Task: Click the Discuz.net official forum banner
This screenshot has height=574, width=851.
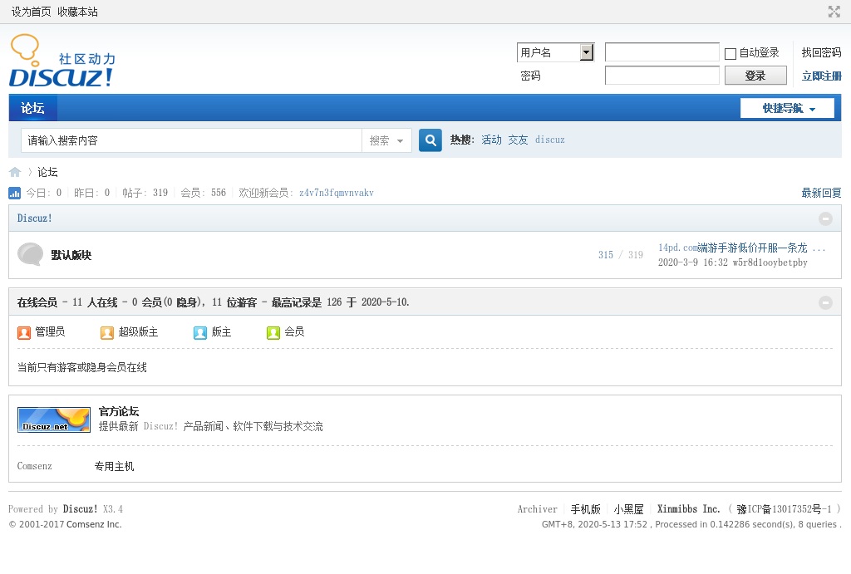Action: [54, 419]
